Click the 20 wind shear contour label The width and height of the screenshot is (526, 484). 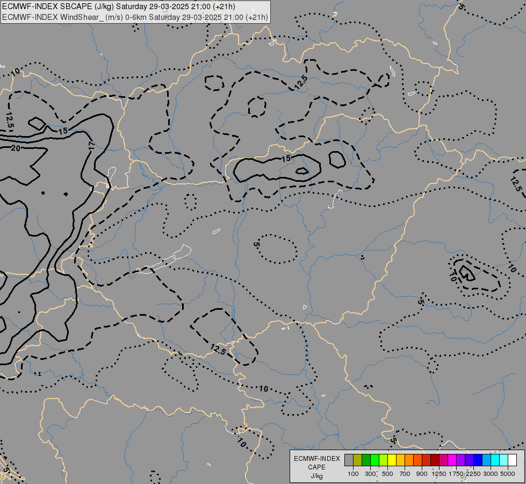point(16,148)
